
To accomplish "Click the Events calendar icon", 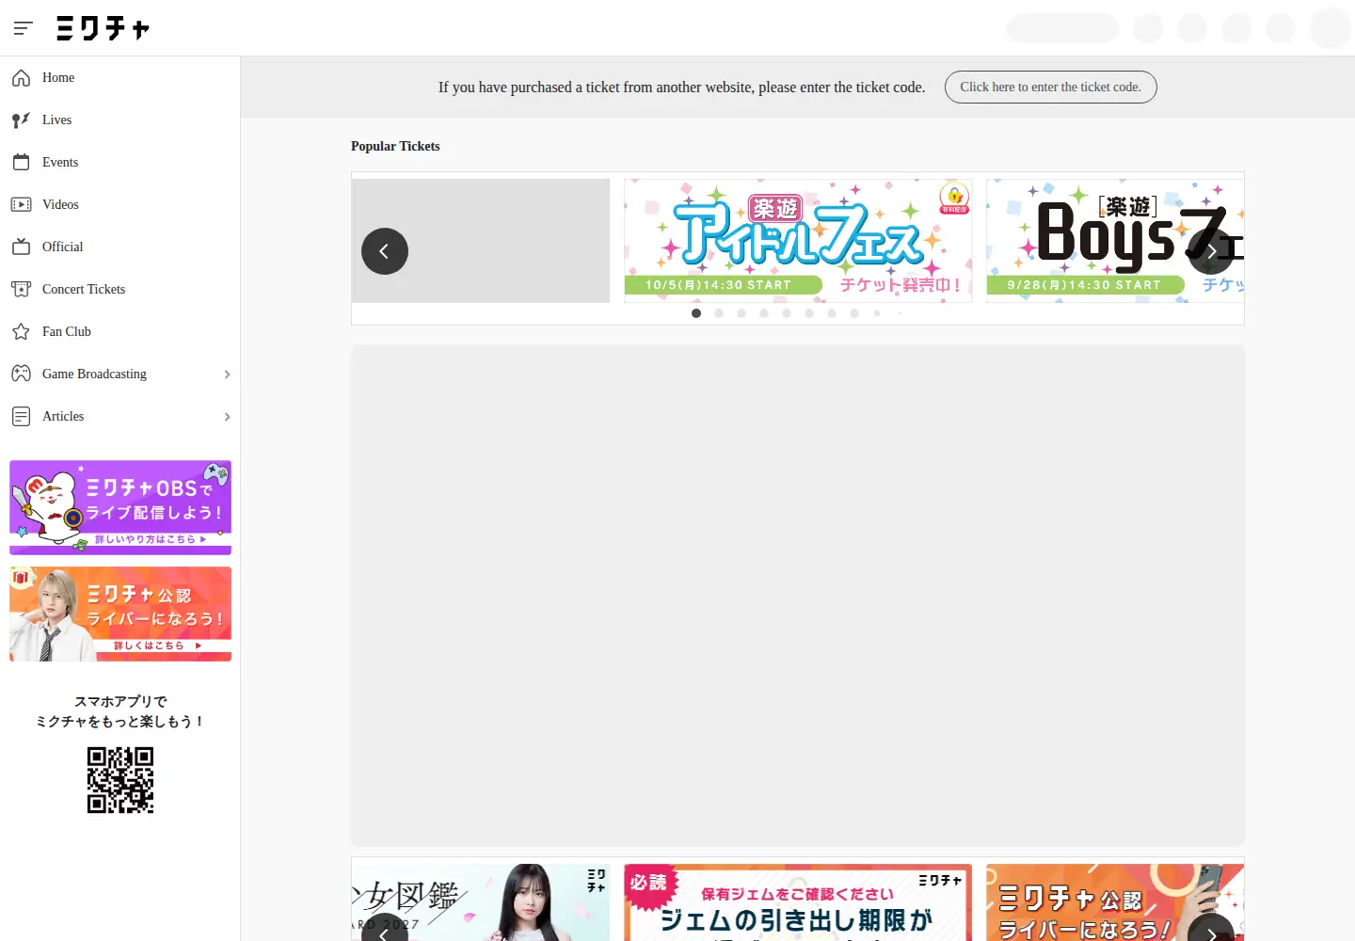I will pyautogui.click(x=21, y=163).
